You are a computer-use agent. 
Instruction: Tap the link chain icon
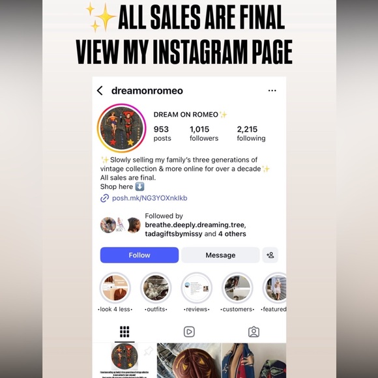[105, 198]
